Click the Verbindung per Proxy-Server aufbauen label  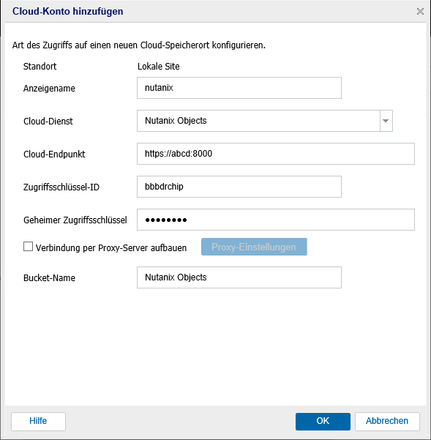[x=111, y=248]
